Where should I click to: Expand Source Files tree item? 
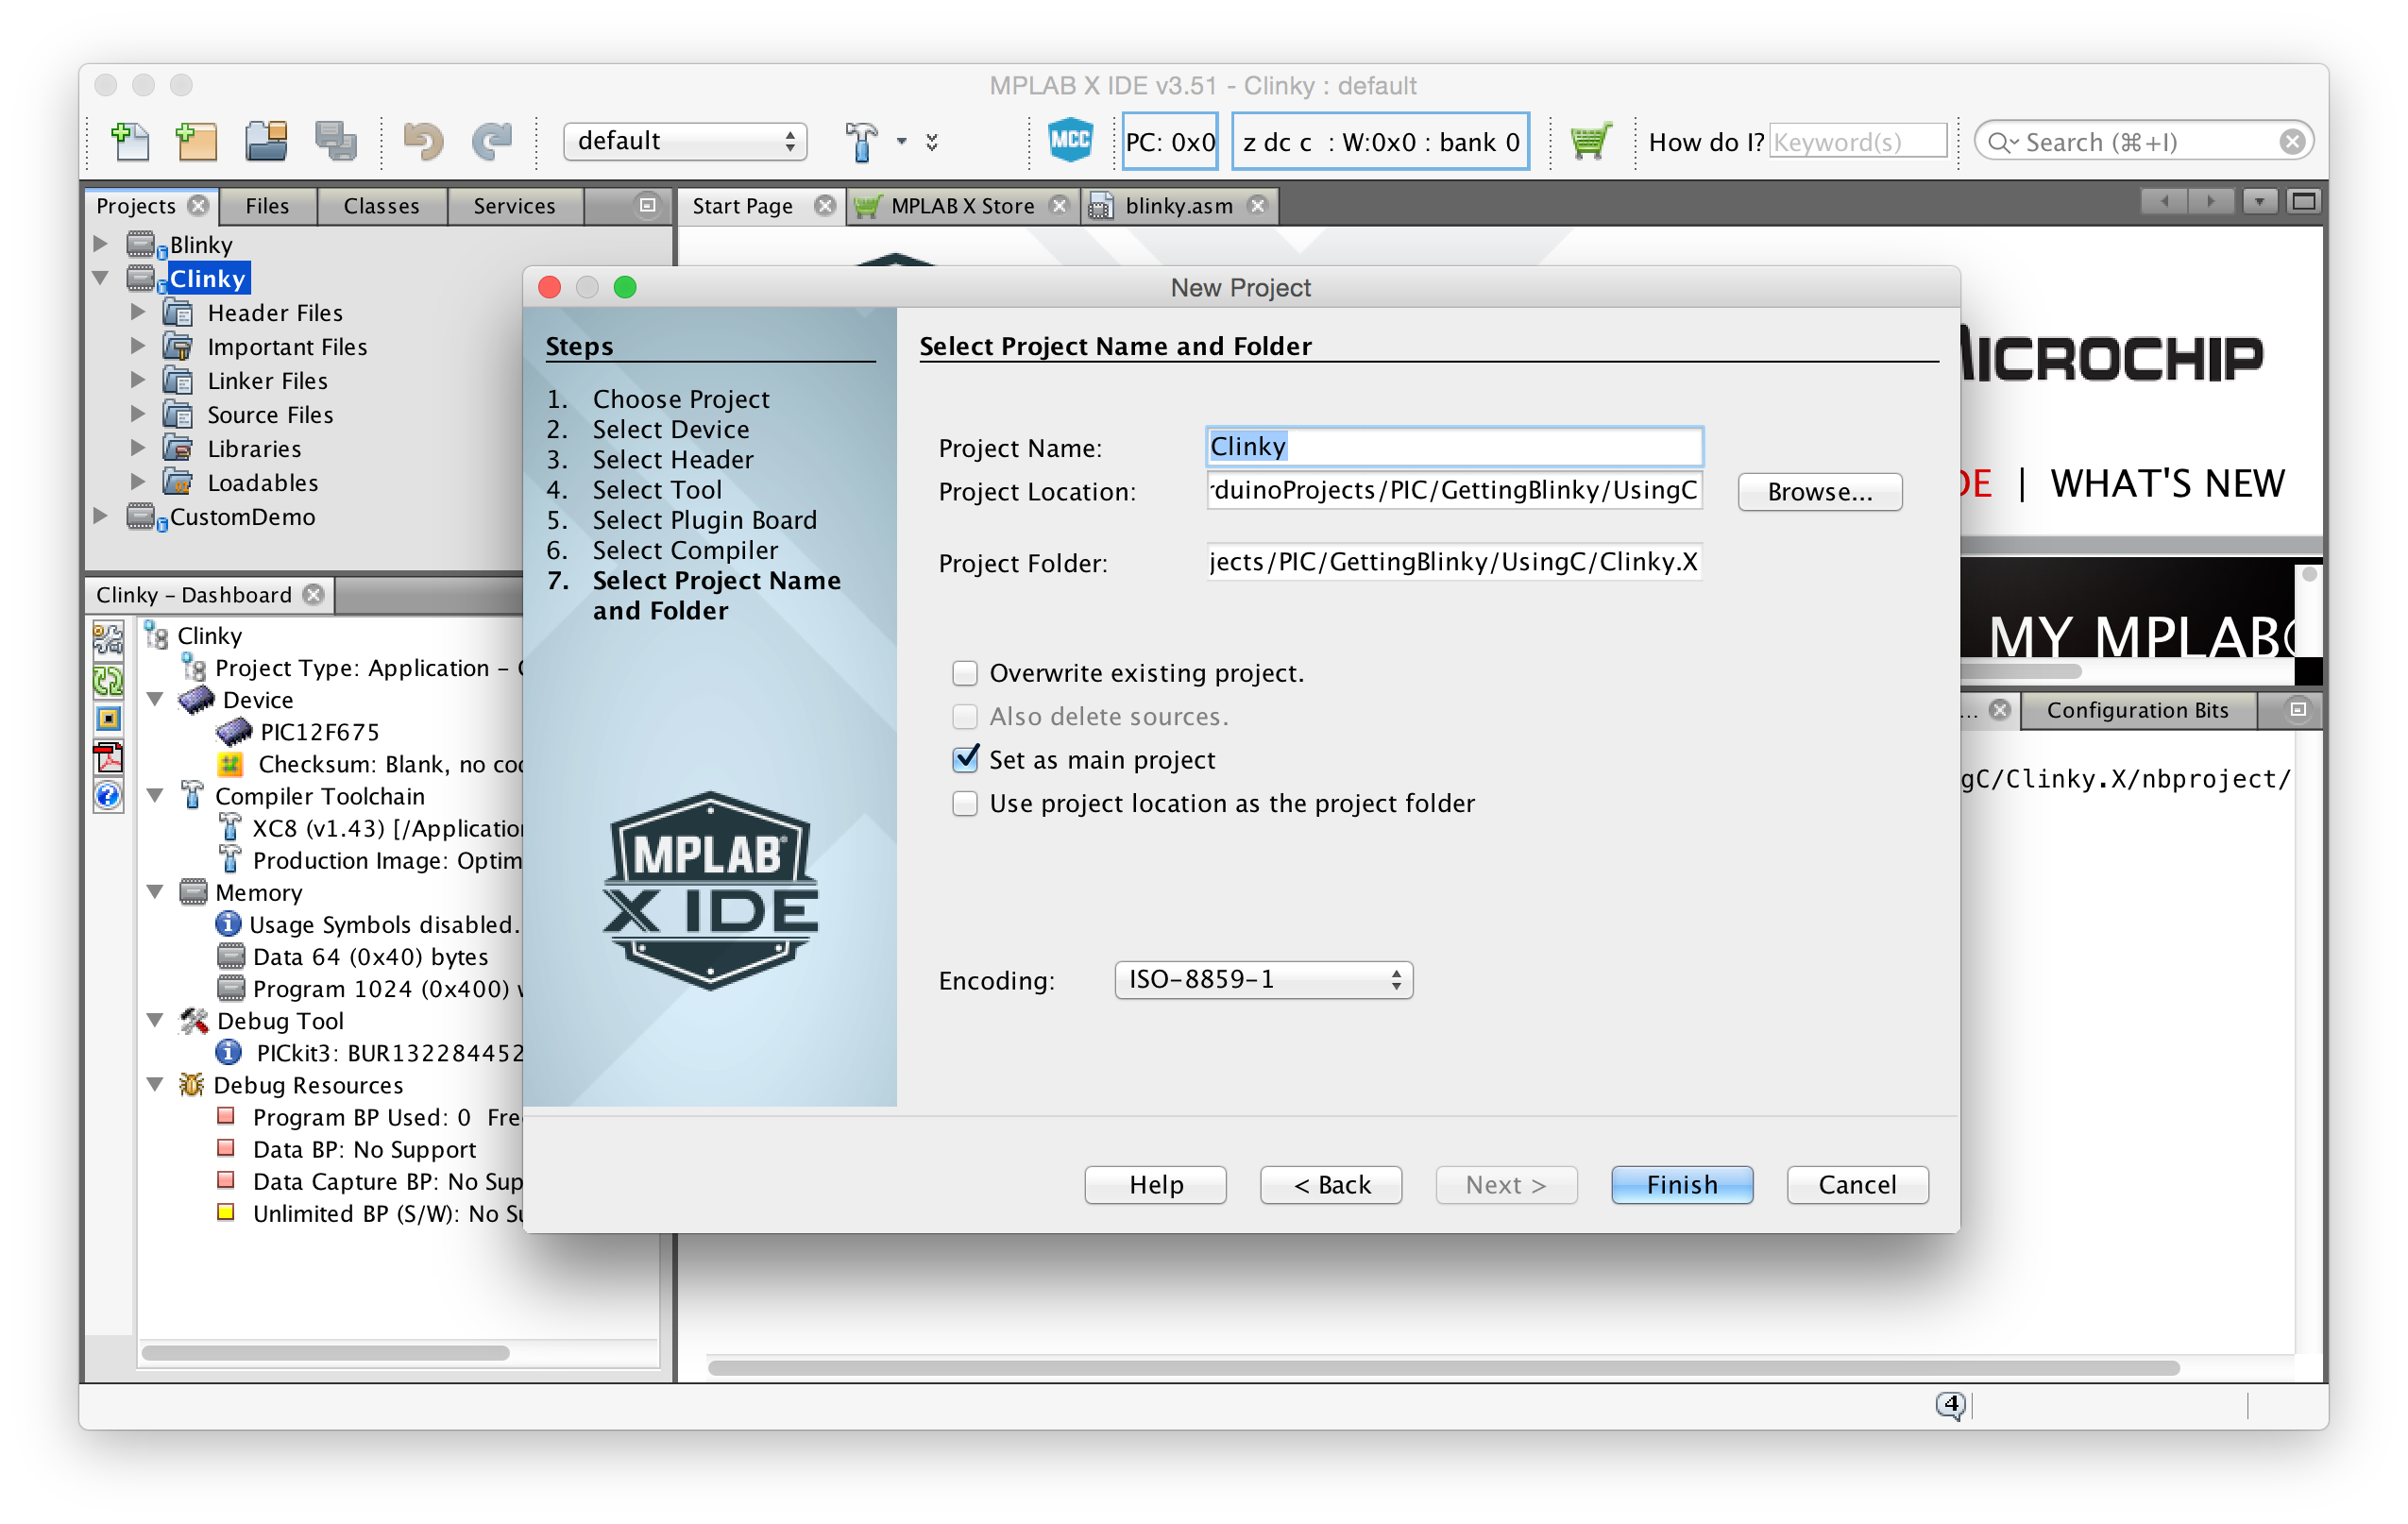[x=147, y=415]
